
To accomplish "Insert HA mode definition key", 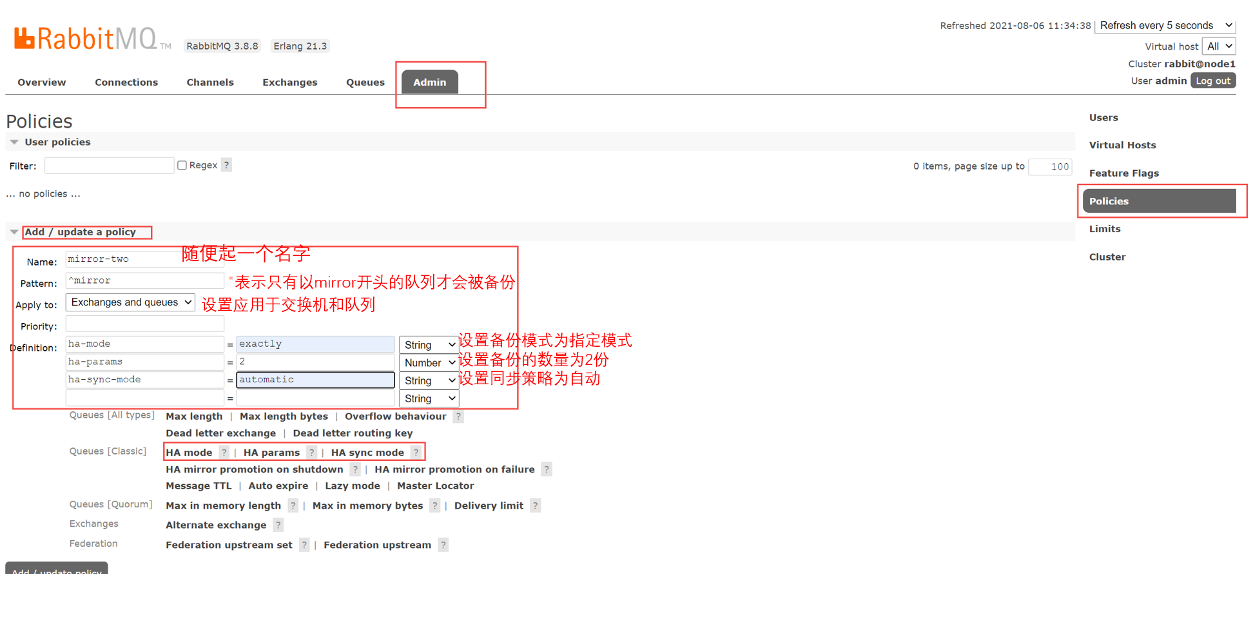I will [189, 453].
